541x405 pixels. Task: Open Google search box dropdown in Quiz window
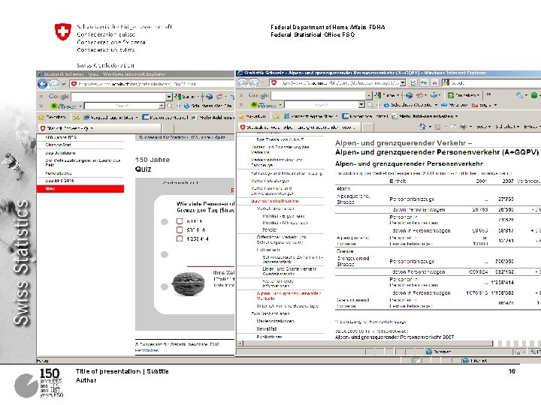tap(169, 97)
